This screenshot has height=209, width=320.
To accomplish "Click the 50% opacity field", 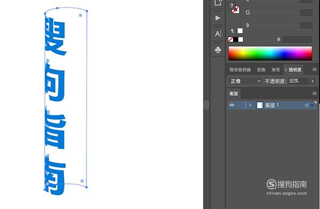I will pyautogui.click(x=298, y=81).
